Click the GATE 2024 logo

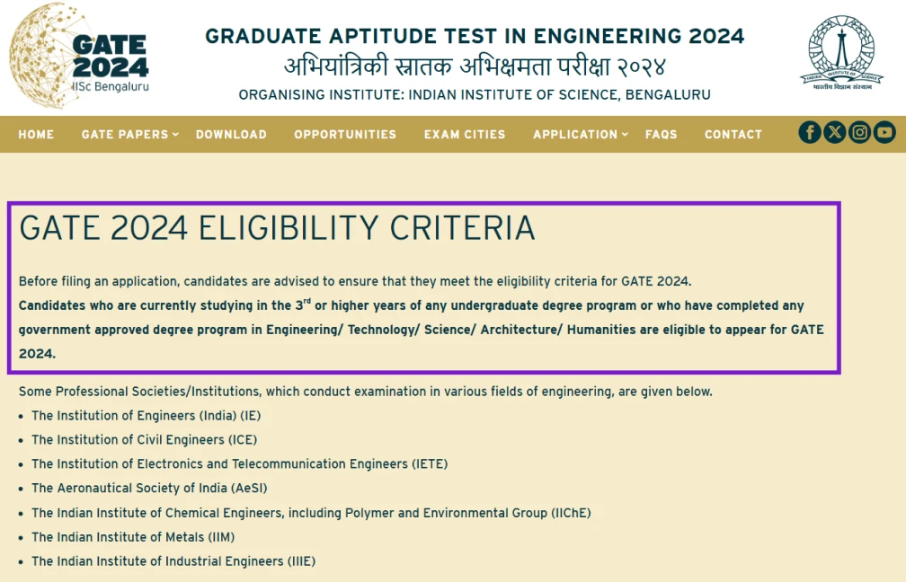point(79,56)
